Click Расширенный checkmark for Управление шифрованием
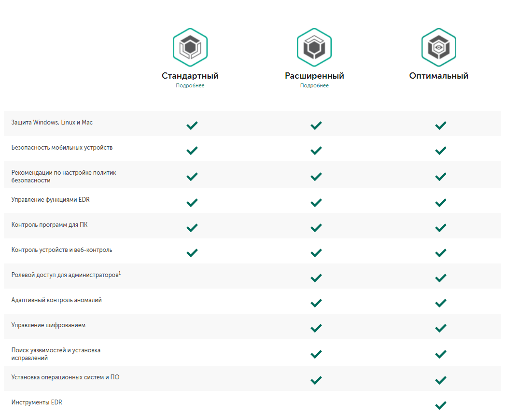This screenshot has width=506, height=416. point(316,328)
